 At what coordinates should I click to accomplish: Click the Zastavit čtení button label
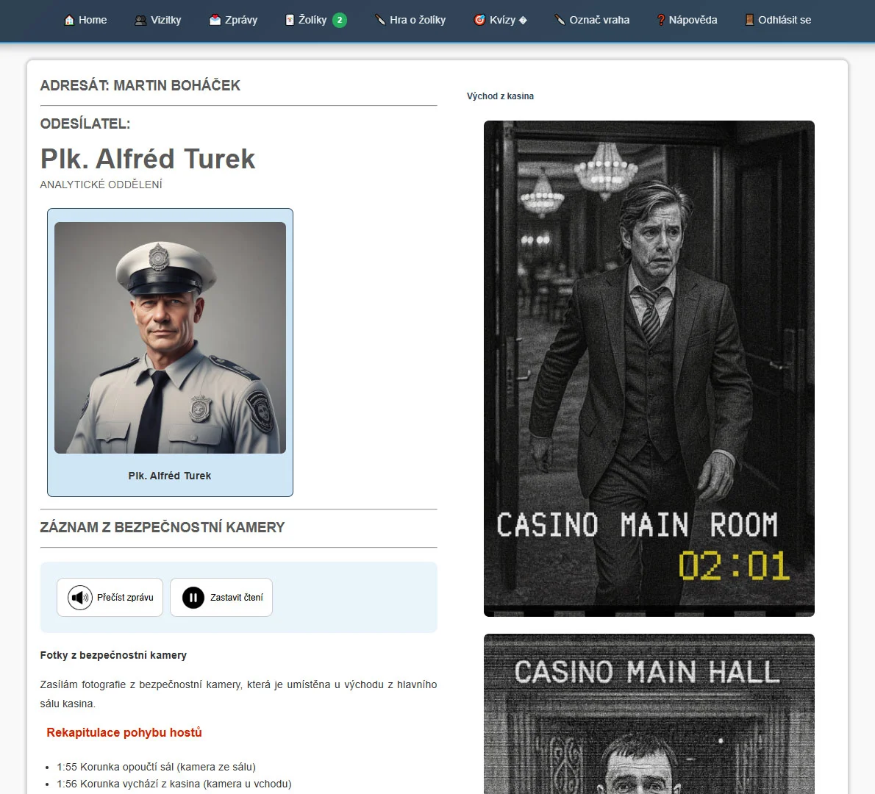[236, 598]
